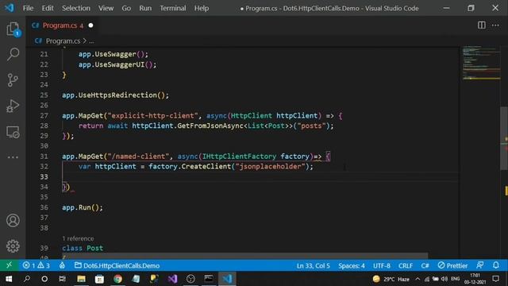Select language mode C#
The height and width of the screenshot is (286, 508).
425,265
